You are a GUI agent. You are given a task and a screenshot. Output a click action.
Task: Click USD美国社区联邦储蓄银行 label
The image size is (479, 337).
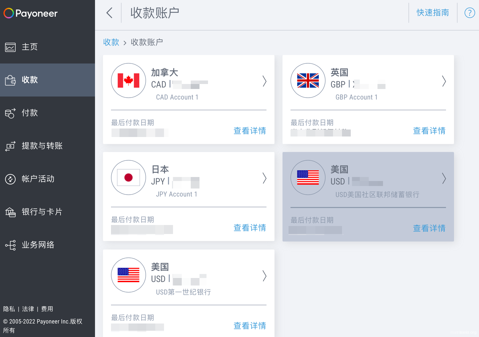click(x=377, y=194)
